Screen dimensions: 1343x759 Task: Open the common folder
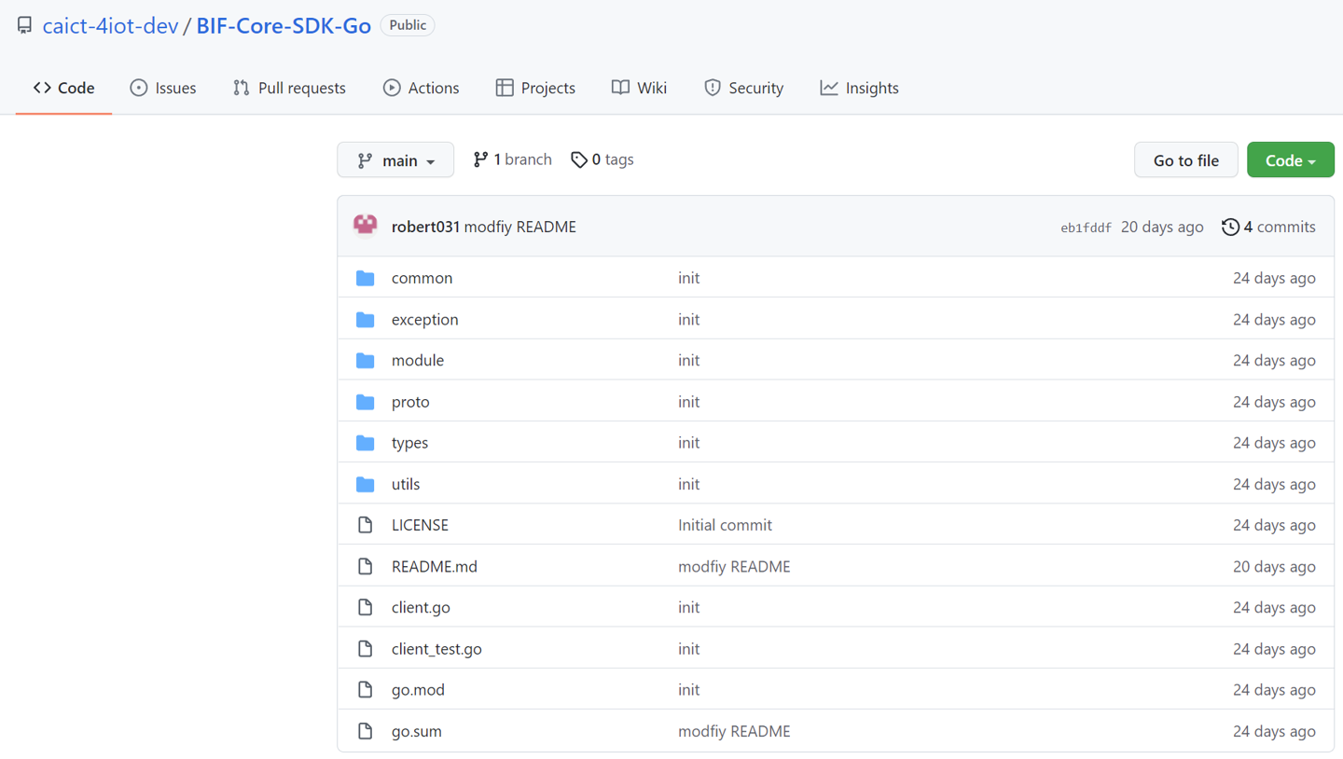[x=422, y=278]
